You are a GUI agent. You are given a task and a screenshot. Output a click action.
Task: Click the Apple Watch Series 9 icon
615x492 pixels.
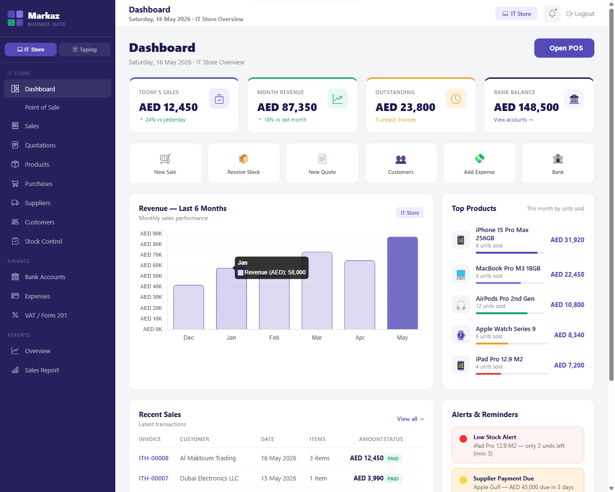coord(461,335)
